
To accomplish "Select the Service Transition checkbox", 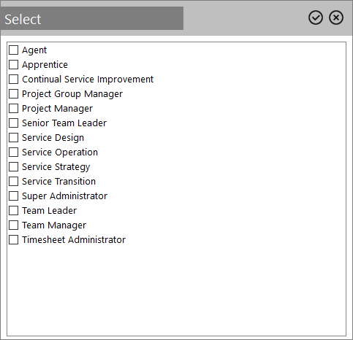I will click(14, 182).
